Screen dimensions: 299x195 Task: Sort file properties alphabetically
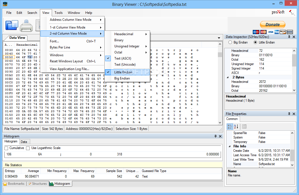236,127
